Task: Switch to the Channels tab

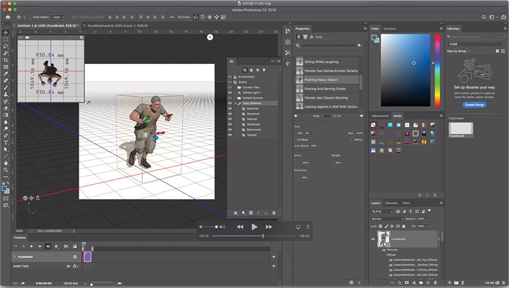Action: [x=391, y=203]
